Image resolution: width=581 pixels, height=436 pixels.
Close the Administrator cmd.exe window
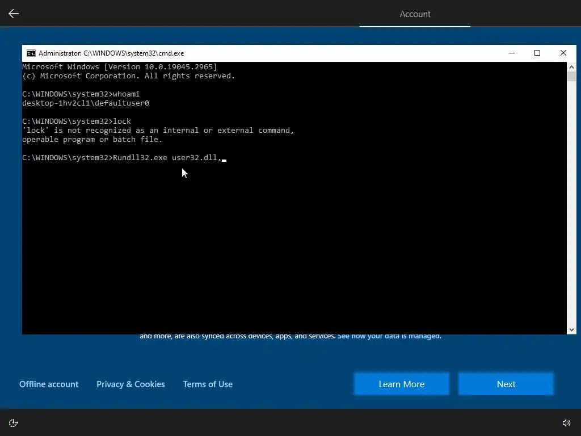pyautogui.click(x=563, y=53)
